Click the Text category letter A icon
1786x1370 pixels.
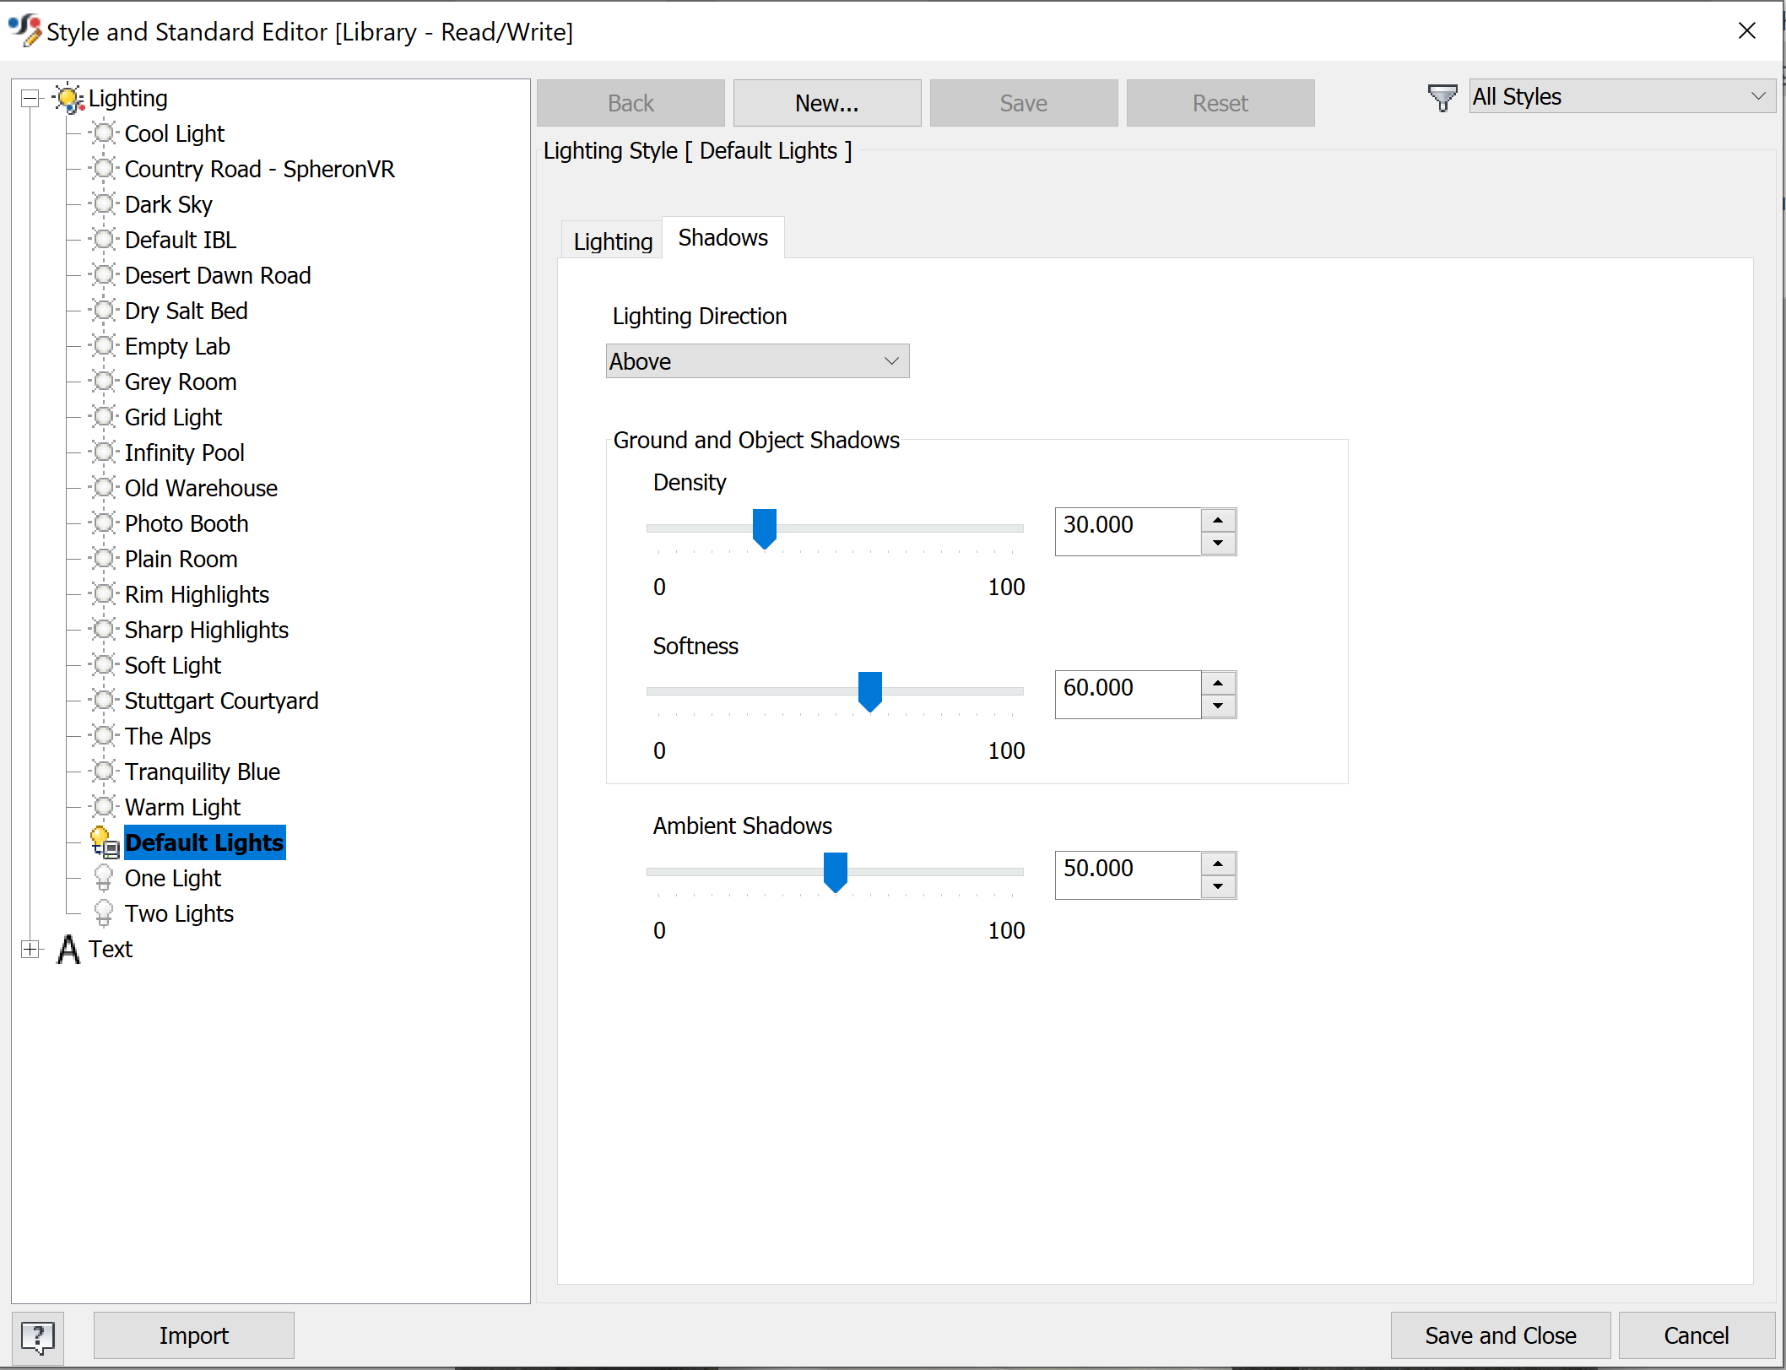[x=68, y=949]
